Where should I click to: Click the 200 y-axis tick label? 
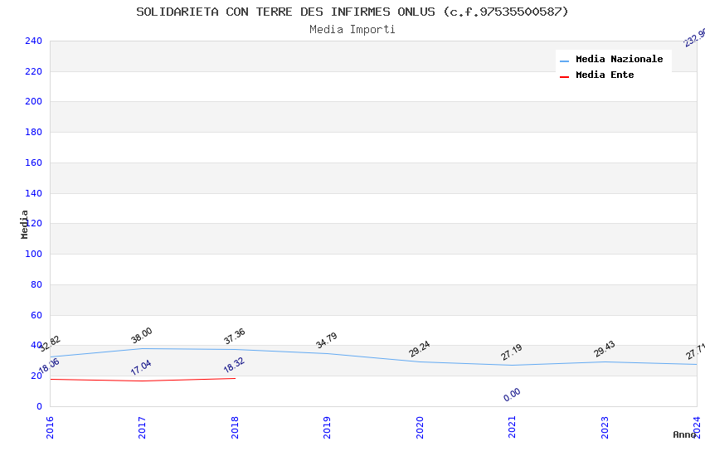pyautogui.click(x=33, y=101)
